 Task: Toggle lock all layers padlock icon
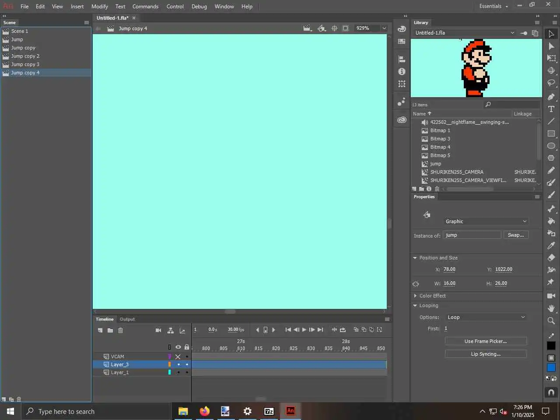click(x=187, y=347)
